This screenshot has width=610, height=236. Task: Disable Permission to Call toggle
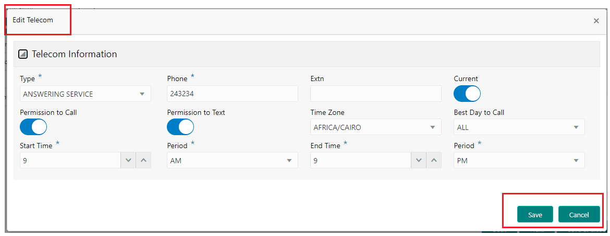tap(33, 127)
